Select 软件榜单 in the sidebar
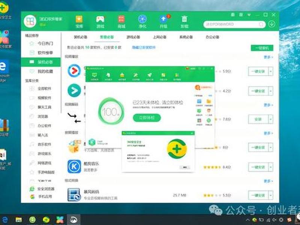300x225 pixels. point(41,52)
